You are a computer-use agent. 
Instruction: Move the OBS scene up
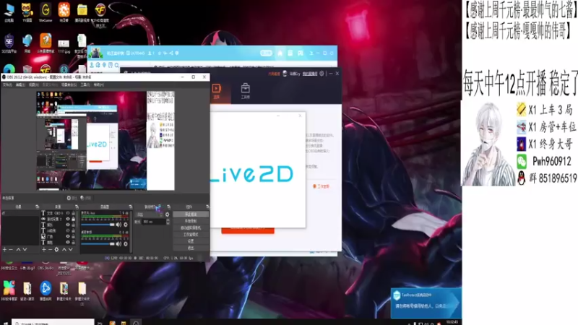click(x=18, y=249)
